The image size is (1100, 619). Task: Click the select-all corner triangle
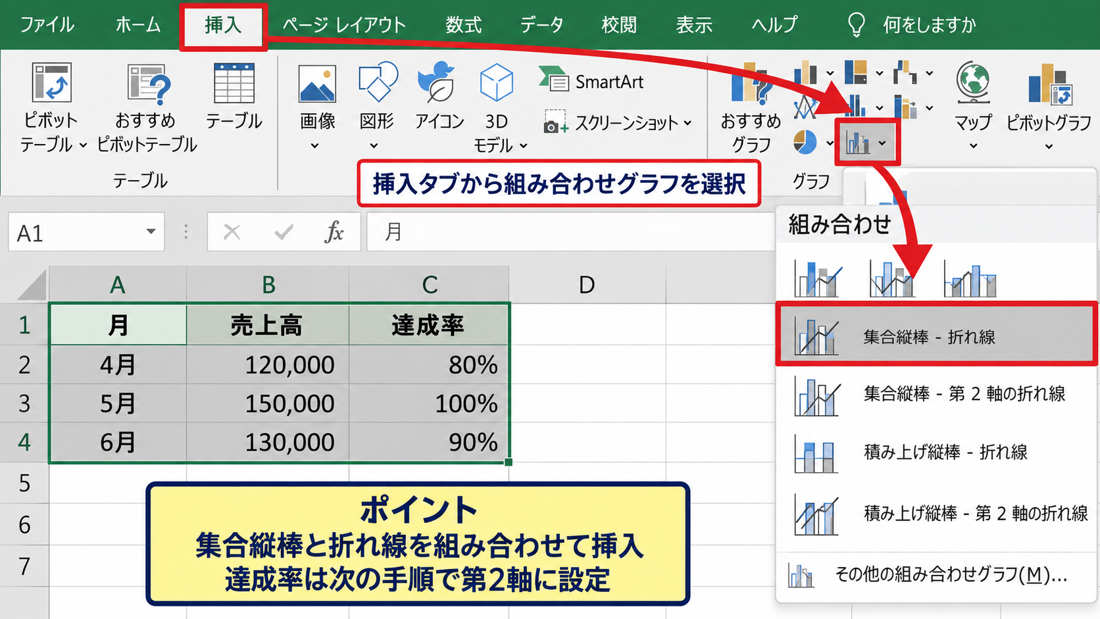pos(32,285)
